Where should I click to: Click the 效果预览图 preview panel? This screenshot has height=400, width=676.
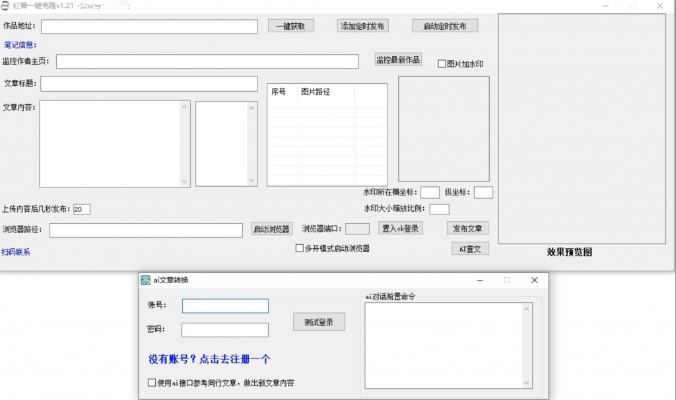click(582, 129)
